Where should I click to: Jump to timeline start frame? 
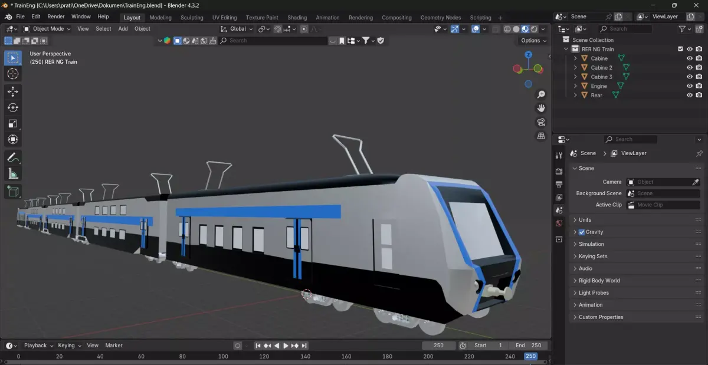click(258, 346)
